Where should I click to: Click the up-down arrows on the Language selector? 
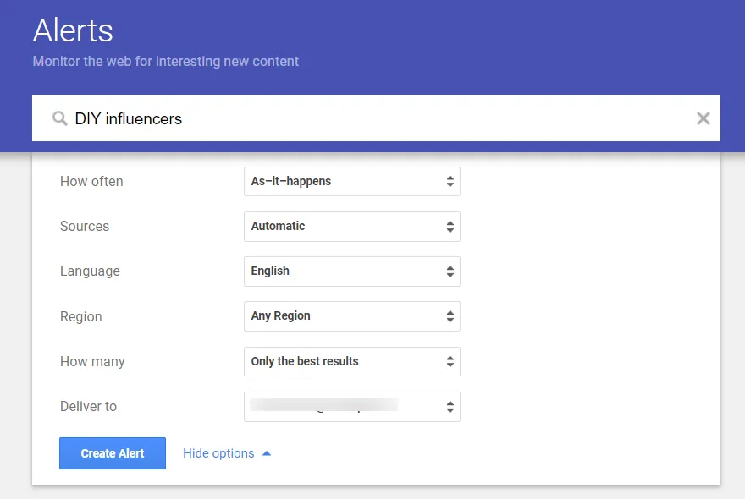pyautogui.click(x=450, y=271)
